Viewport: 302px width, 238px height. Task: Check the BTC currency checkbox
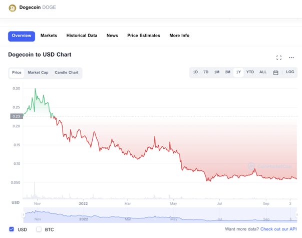pyautogui.click(x=39, y=229)
